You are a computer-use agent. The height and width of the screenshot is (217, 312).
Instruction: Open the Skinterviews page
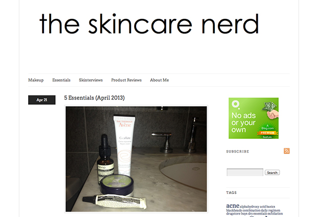coord(91,80)
